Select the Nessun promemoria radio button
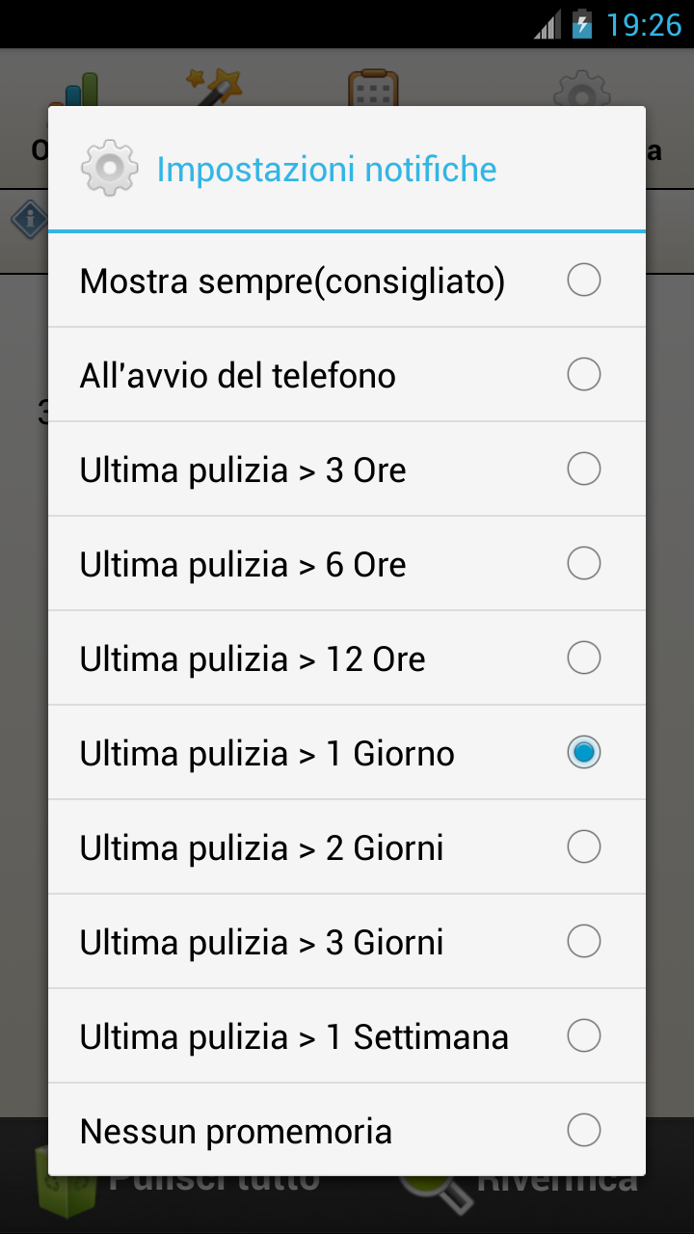 coord(584,1131)
